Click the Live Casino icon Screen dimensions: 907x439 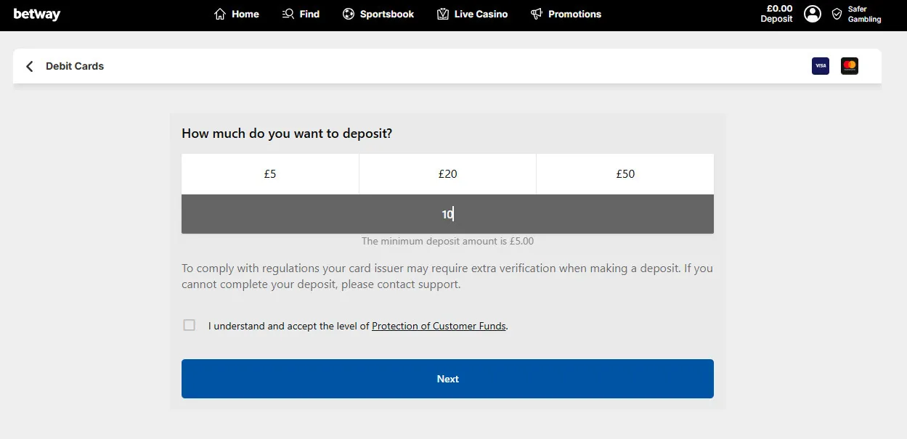[441, 13]
